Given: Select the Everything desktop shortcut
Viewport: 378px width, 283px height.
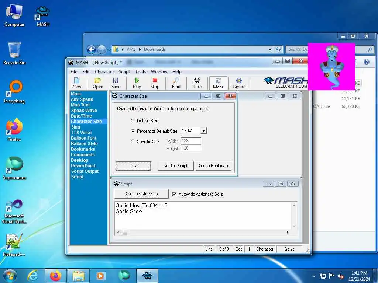Looking at the screenshot, I should [14, 92].
